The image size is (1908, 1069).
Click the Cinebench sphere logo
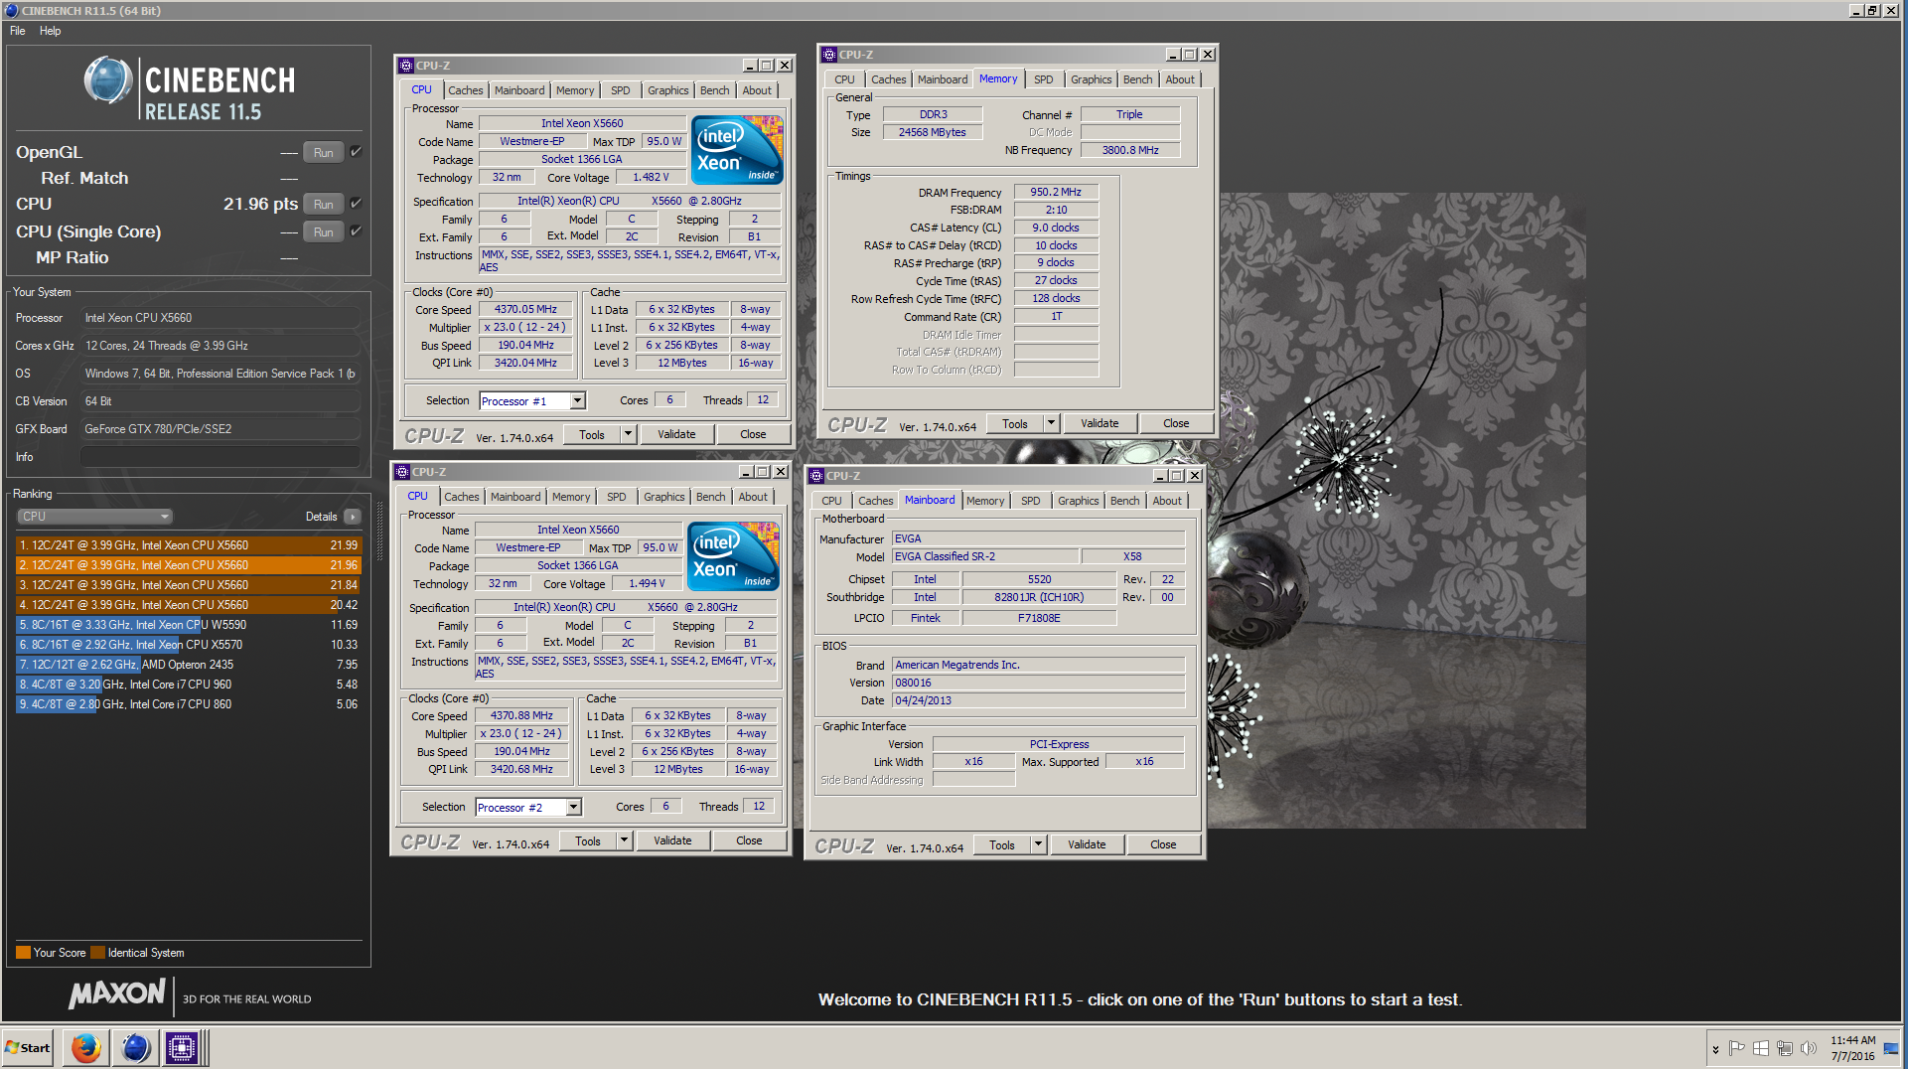coord(108,80)
